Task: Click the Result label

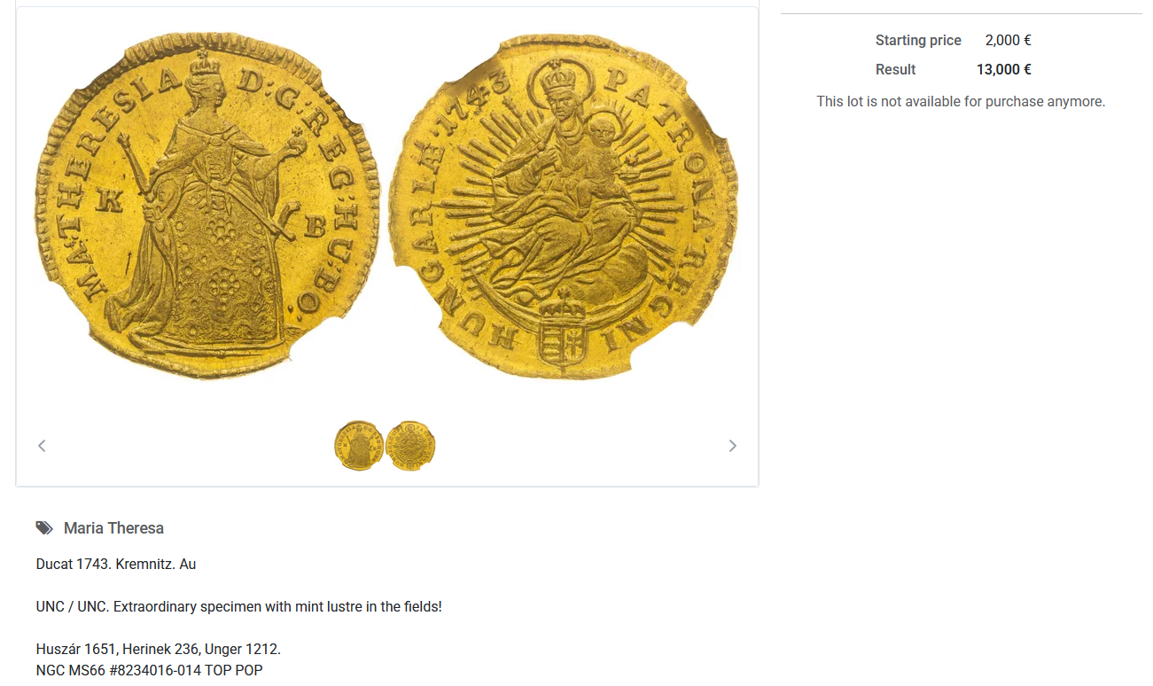Action: [x=896, y=70]
